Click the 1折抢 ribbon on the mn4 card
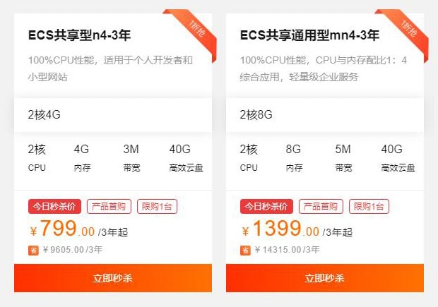Viewport: 438px width, 307px height. [408, 30]
